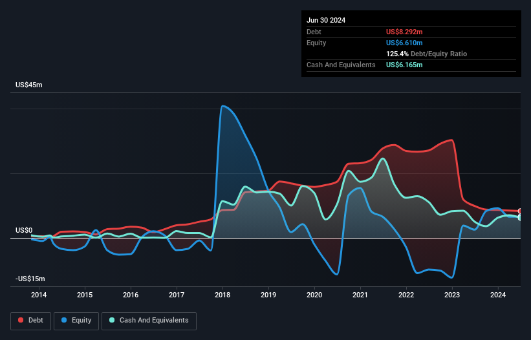Click the Equity row label in tooltip
The image size is (531, 340).
pyautogui.click(x=316, y=43)
